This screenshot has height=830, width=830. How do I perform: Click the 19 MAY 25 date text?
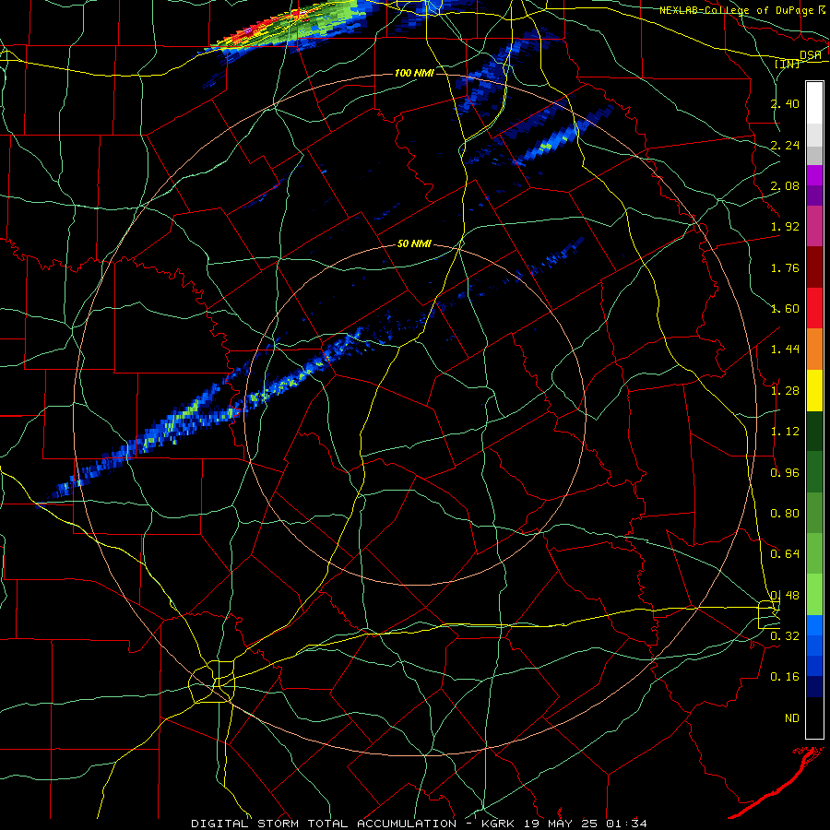[x=562, y=824]
